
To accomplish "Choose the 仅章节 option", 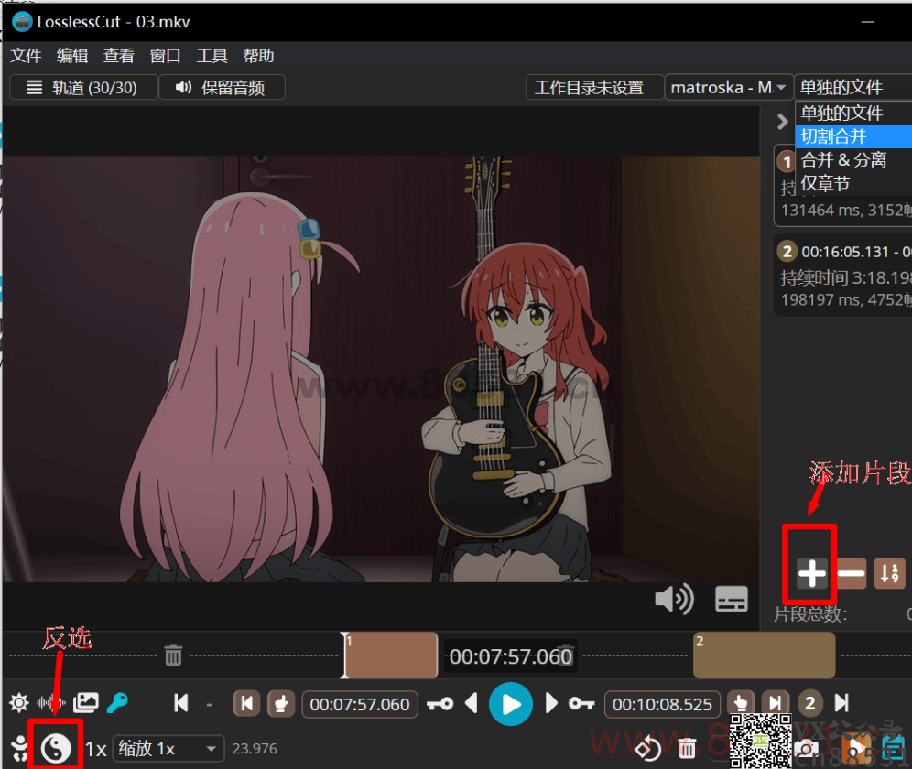I will tap(853, 184).
